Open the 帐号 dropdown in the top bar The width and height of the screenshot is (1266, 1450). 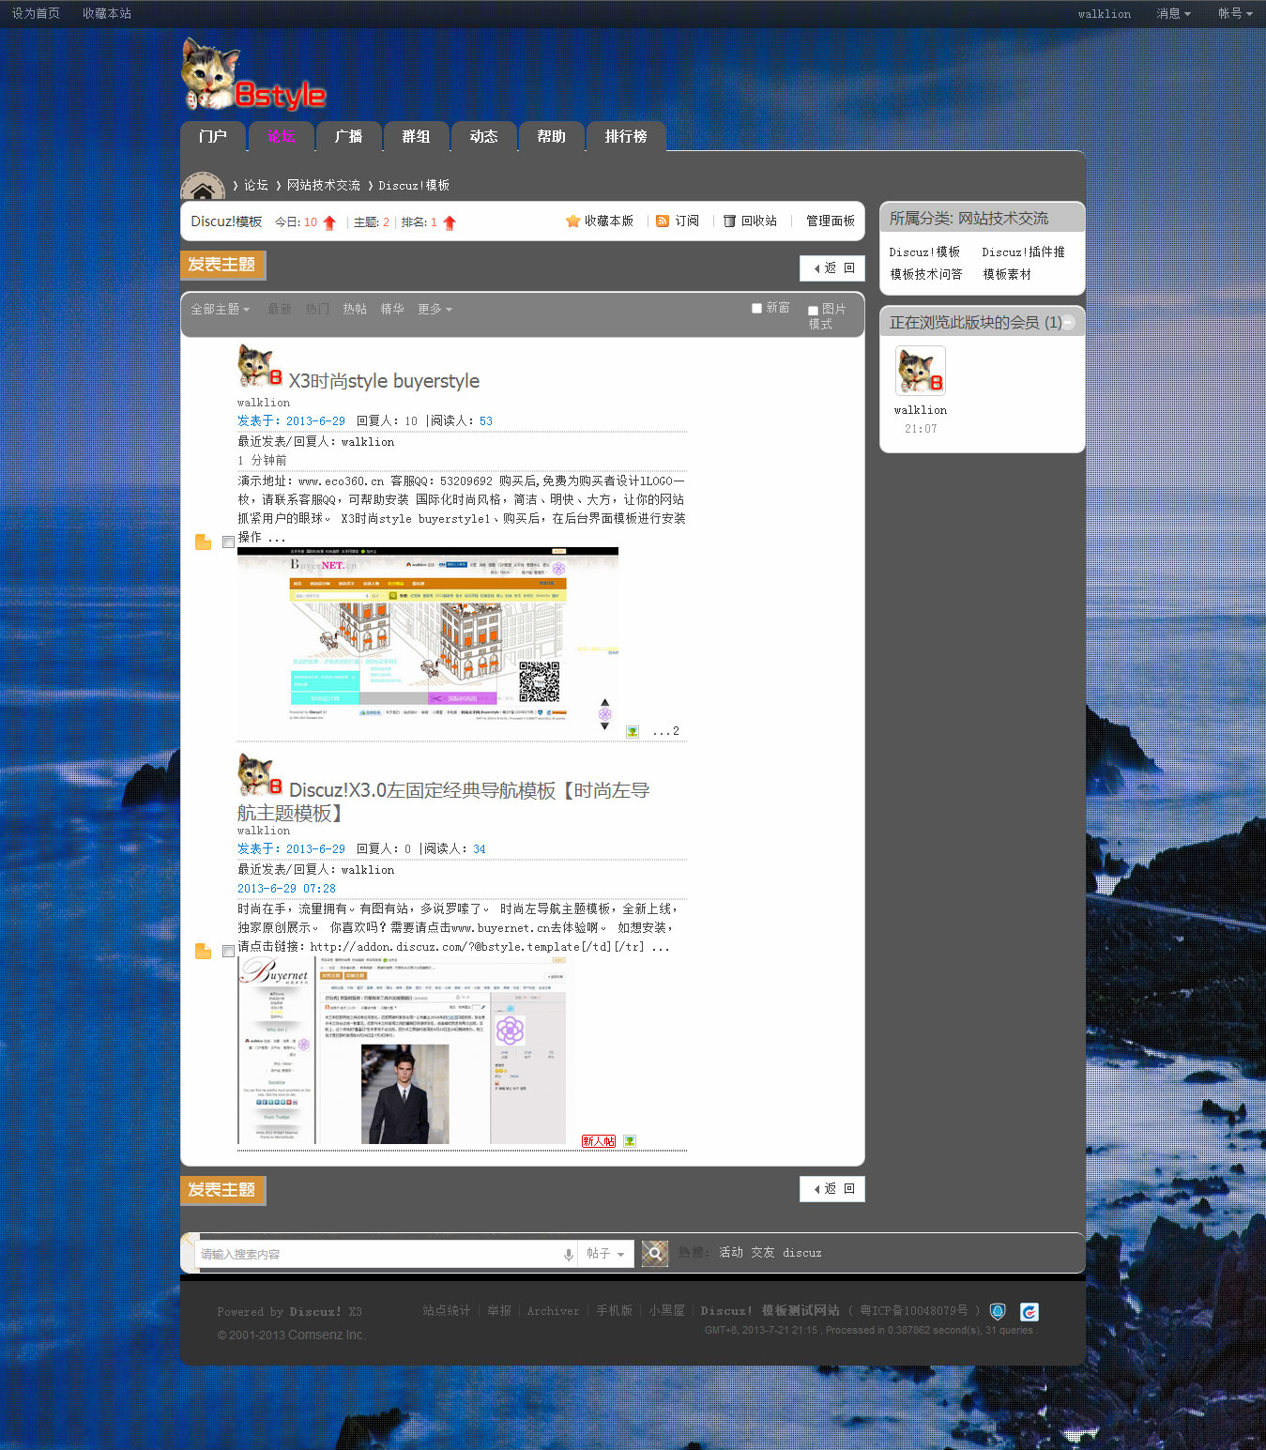point(1234,14)
